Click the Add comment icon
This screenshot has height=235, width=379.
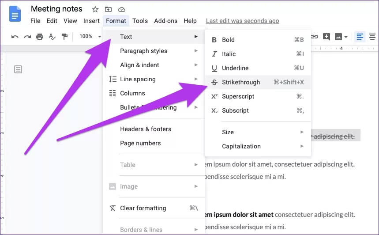click(326, 37)
